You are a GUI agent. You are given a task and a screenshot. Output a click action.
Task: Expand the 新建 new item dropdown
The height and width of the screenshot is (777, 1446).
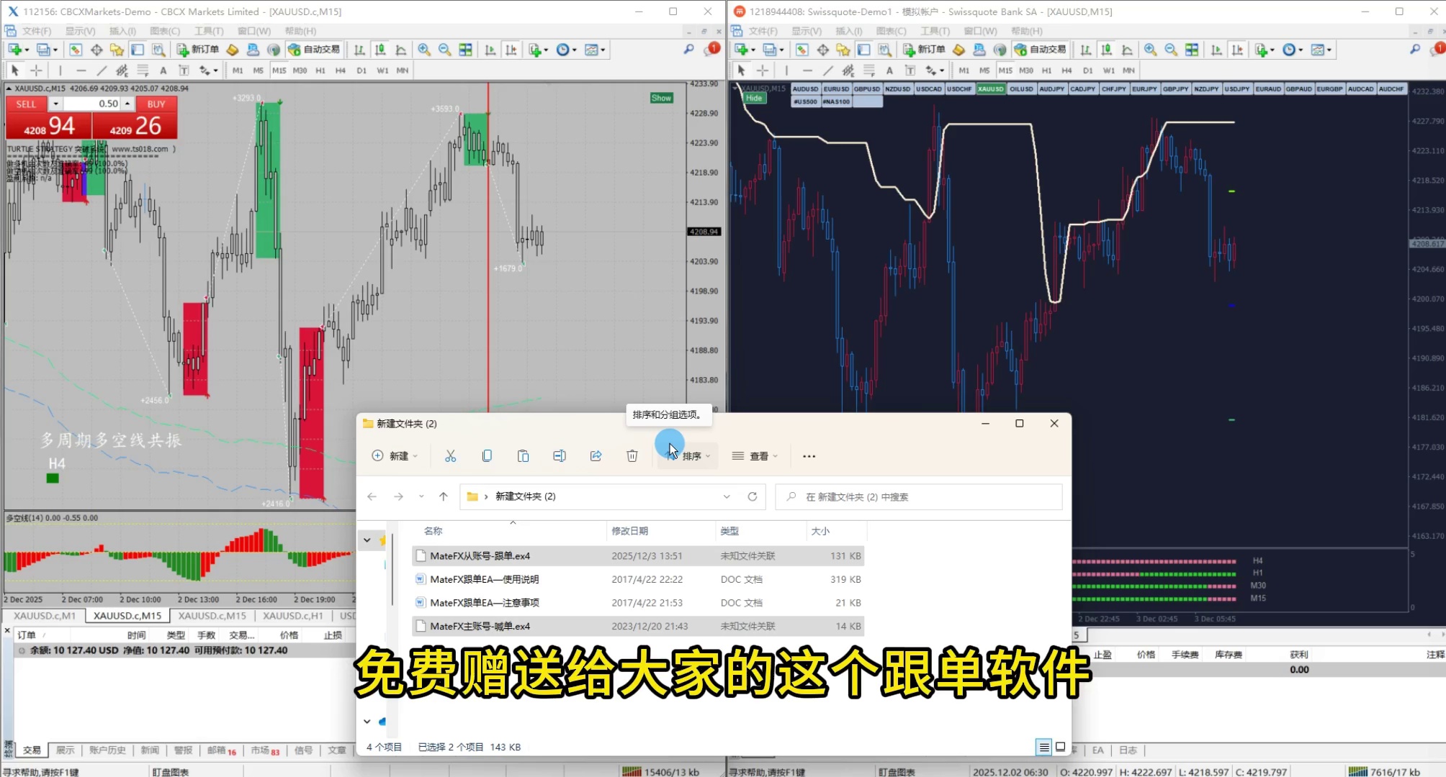[x=395, y=456]
